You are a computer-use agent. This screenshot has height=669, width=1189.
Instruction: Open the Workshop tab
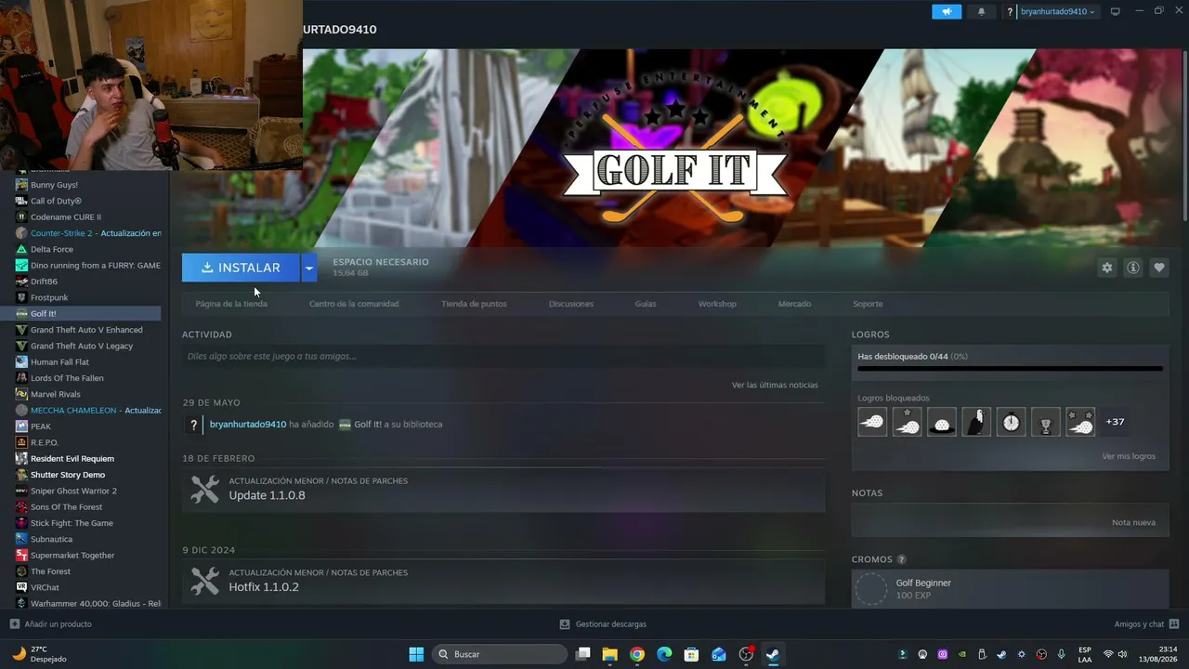point(717,304)
